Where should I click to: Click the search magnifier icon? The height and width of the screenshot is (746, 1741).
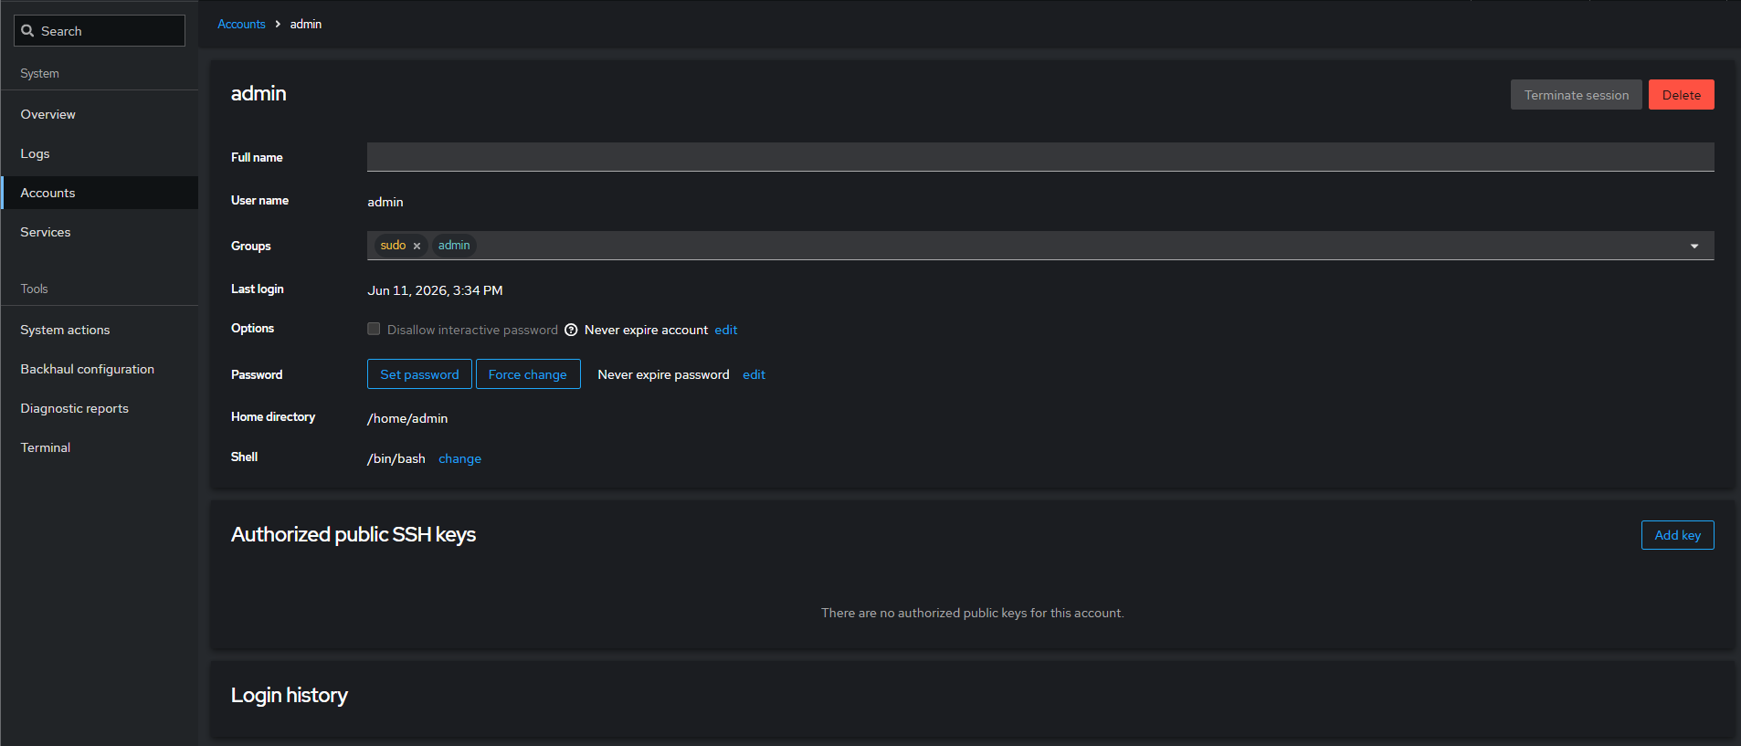click(27, 31)
